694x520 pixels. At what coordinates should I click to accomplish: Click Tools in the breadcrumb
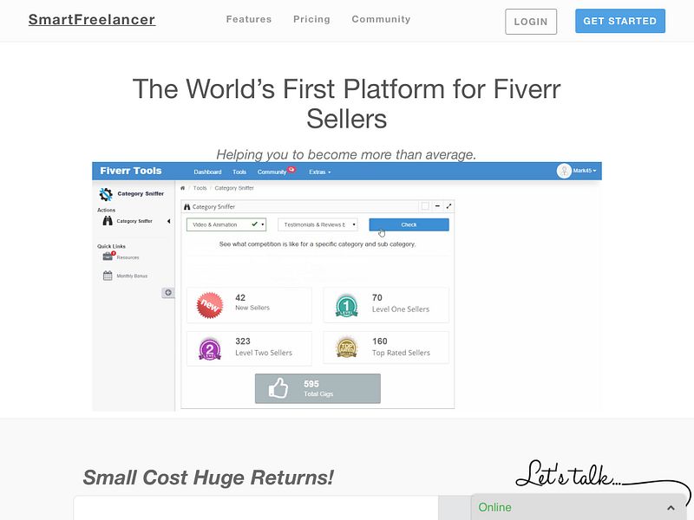coord(200,188)
